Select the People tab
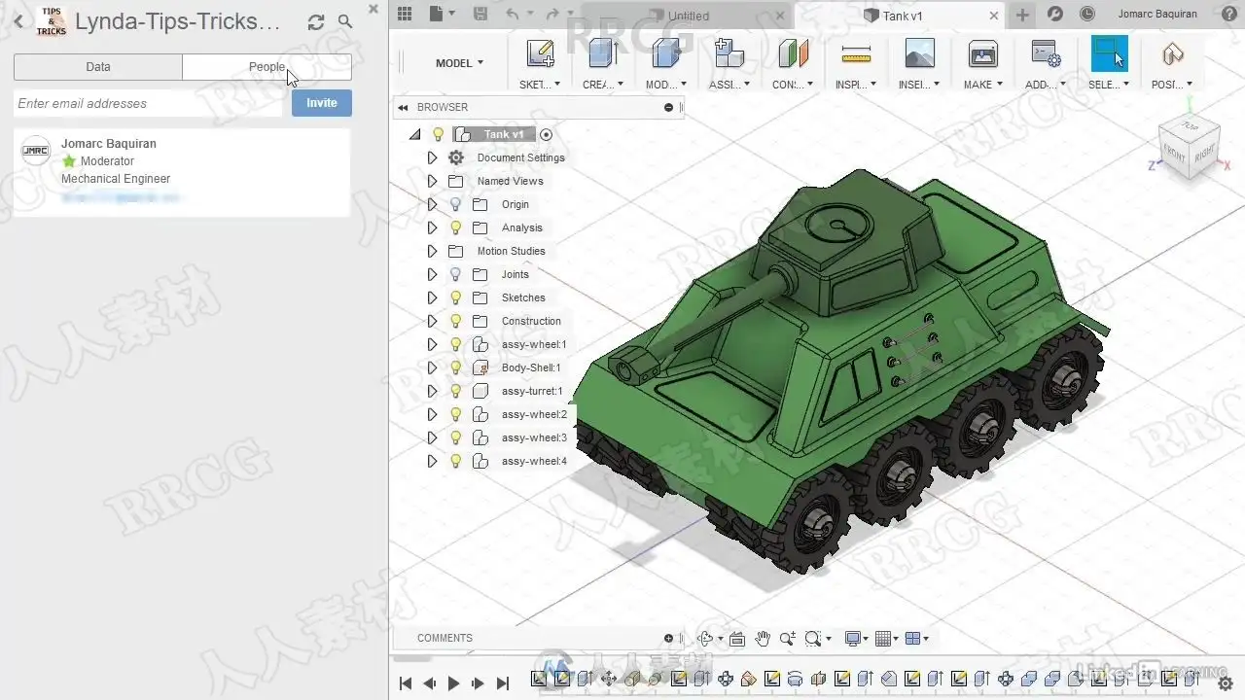 [267, 67]
